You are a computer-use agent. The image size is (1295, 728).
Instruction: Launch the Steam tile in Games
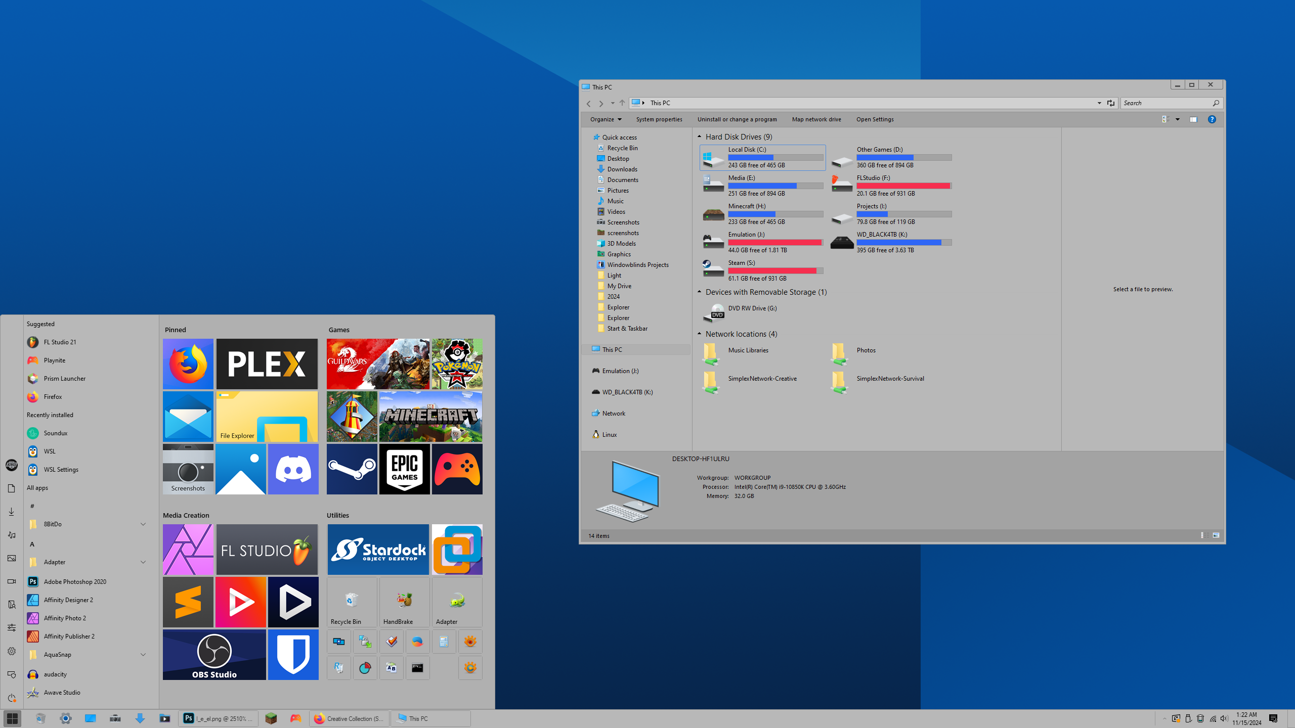[x=352, y=469]
